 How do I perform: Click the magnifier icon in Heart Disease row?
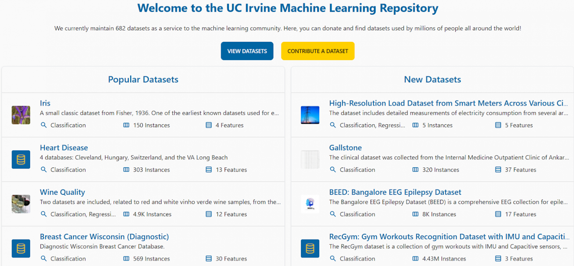pos(44,170)
